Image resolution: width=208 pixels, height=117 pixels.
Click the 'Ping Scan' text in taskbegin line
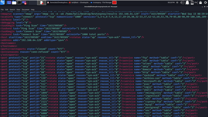31,25
